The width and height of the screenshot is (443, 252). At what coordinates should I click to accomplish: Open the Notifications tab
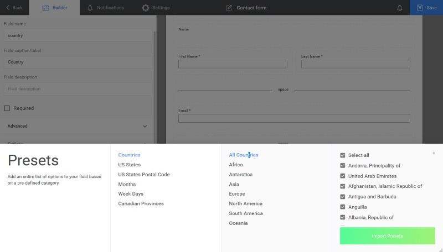(110, 8)
